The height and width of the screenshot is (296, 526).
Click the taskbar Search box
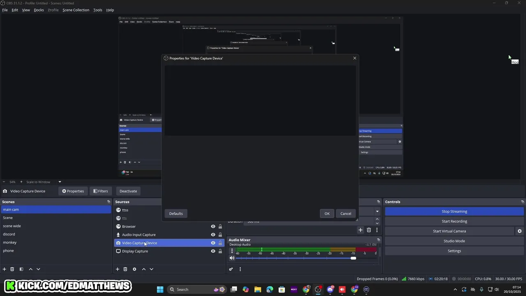pyautogui.click(x=197, y=289)
